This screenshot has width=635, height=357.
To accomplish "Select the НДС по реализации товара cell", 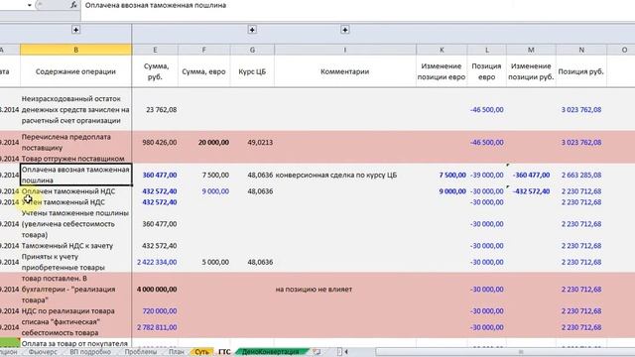I will (75, 310).
